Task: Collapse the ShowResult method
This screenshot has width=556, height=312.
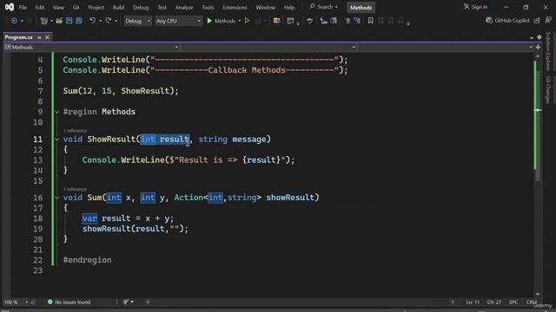Action: (x=56, y=140)
